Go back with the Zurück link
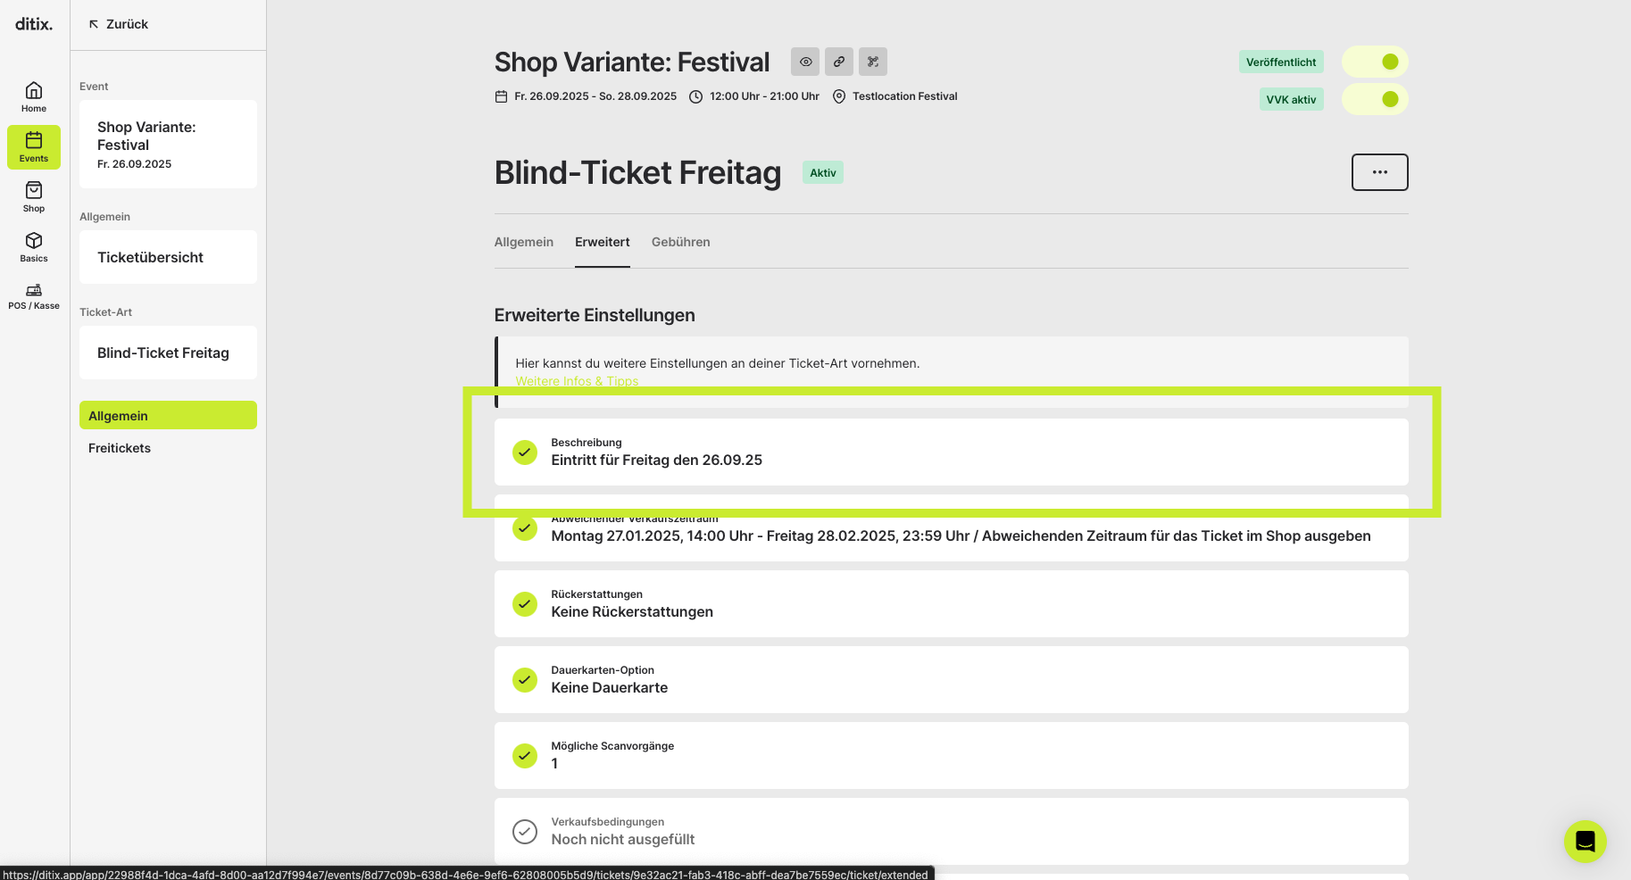This screenshot has height=880, width=1631. point(118,24)
